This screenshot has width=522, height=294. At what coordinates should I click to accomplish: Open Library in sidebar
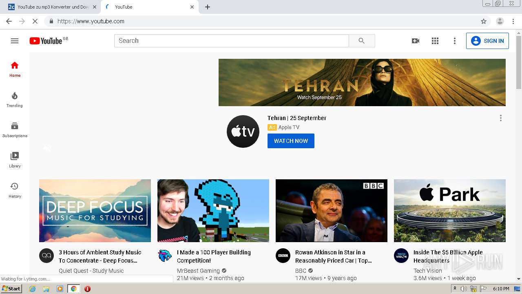pyautogui.click(x=15, y=160)
